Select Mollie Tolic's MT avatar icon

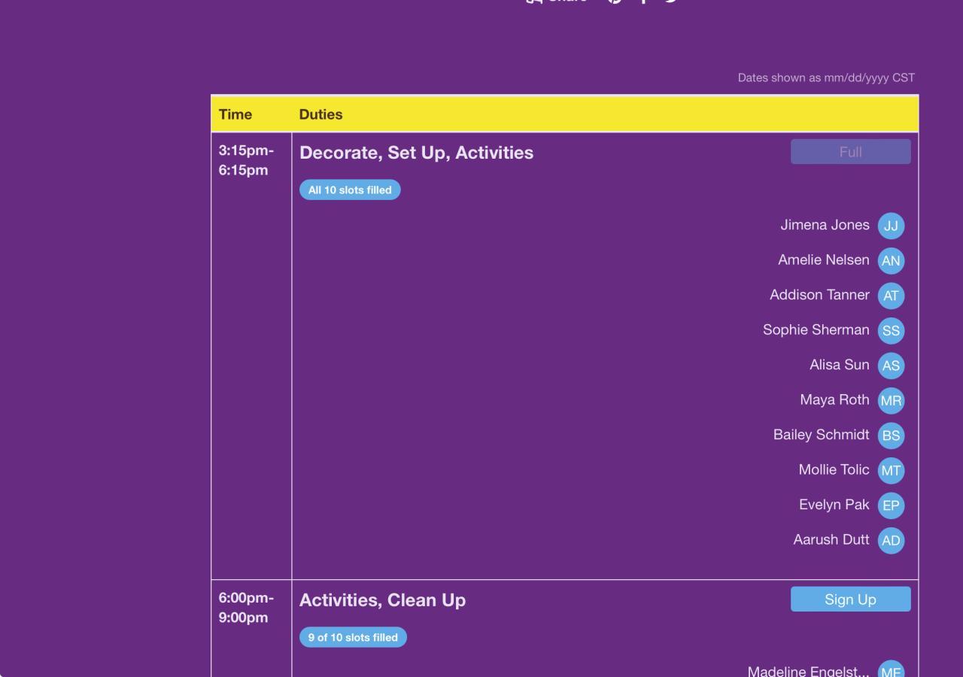891,470
